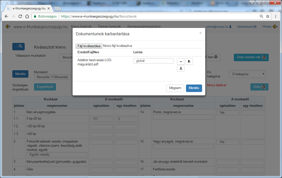Image resolution: width=282 pixels, height=178 pixels.
Task: Bookmark this page with star icon
Action: tap(268, 16)
